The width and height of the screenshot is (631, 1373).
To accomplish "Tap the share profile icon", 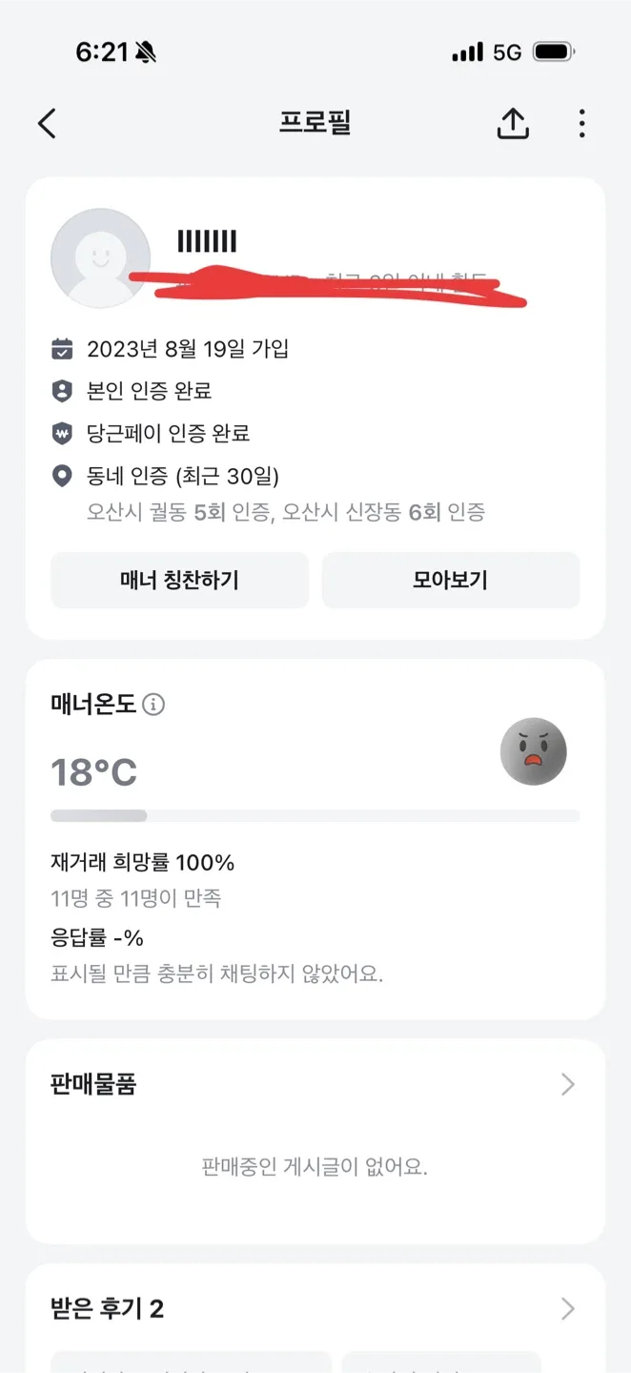I will click(x=513, y=123).
